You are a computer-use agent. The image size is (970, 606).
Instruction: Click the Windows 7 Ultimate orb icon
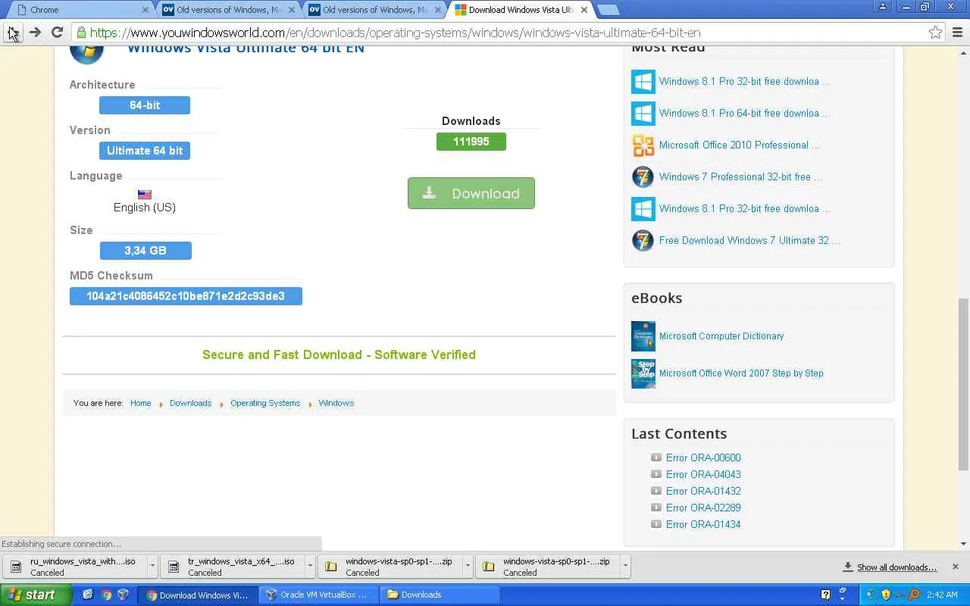643,241
